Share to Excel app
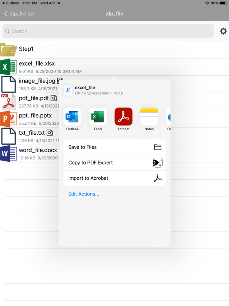The height and width of the screenshot is (306, 229). [x=98, y=119]
